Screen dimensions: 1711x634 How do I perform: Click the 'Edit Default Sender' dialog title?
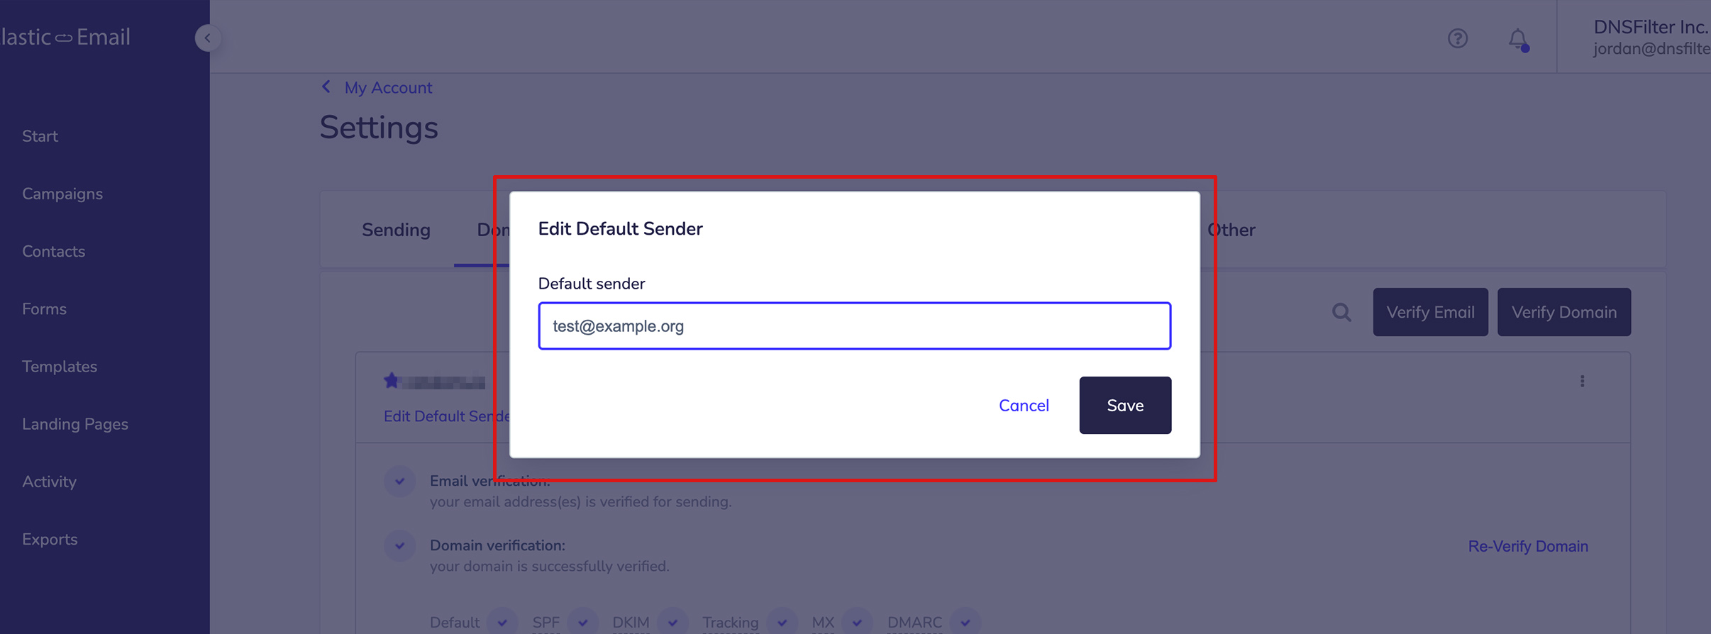tap(620, 228)
